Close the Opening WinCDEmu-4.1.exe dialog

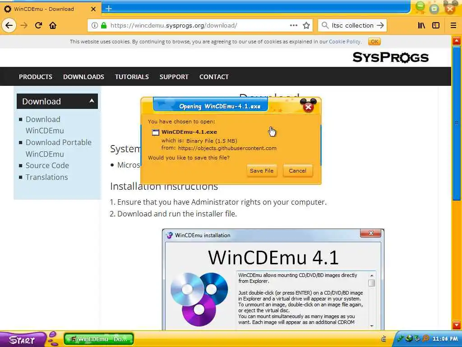pos(308,107)
